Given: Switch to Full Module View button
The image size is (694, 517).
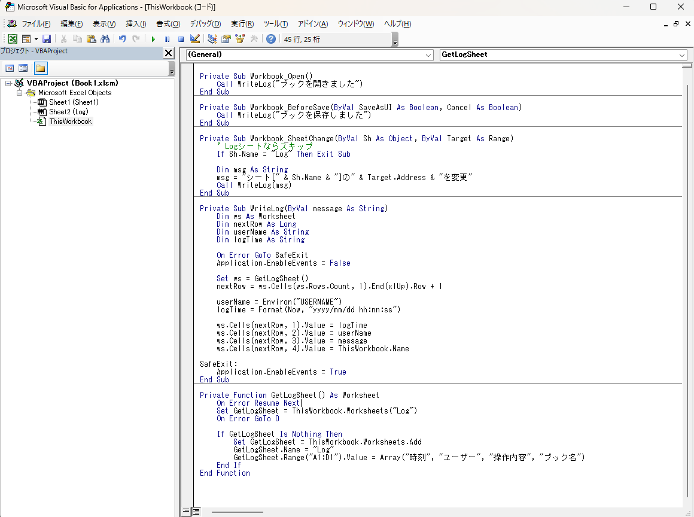Looking at the screenshot, I should [196, 511].
